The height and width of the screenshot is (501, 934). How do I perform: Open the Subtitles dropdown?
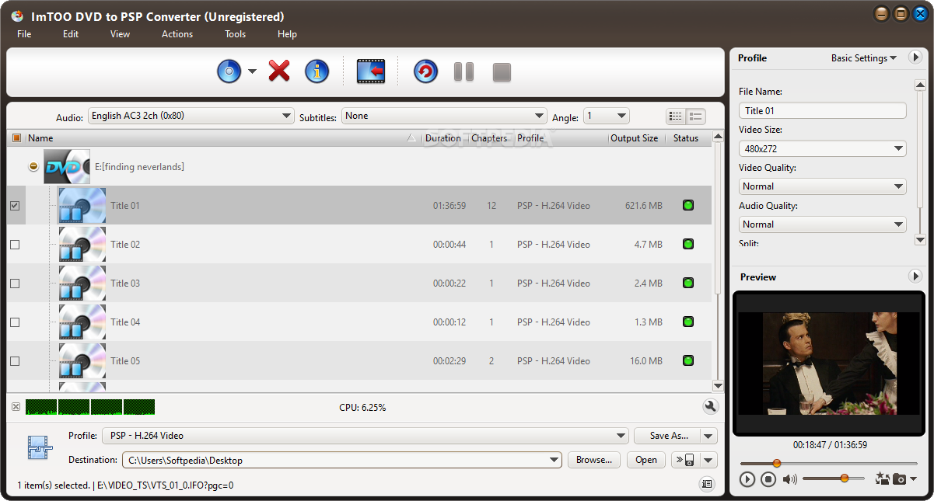click(444, 116)
